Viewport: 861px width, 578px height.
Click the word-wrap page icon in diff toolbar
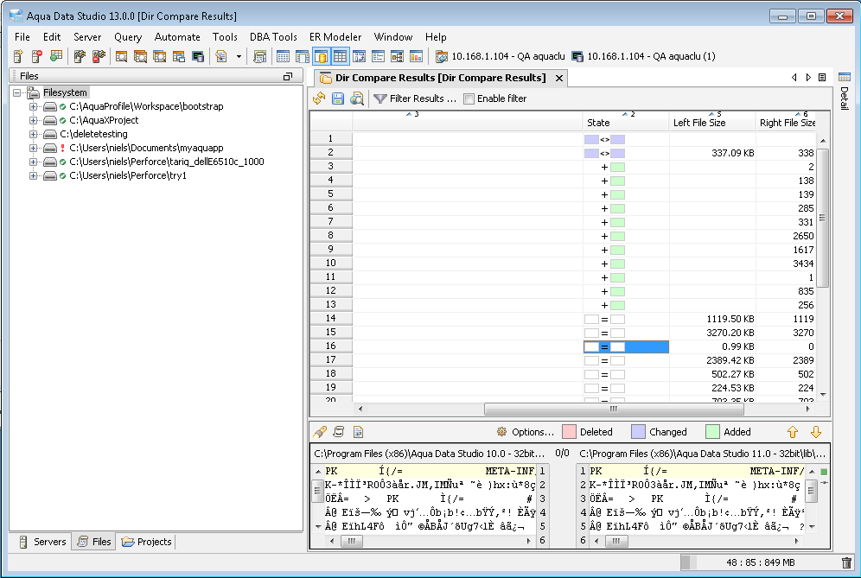[x=358, y=432]
